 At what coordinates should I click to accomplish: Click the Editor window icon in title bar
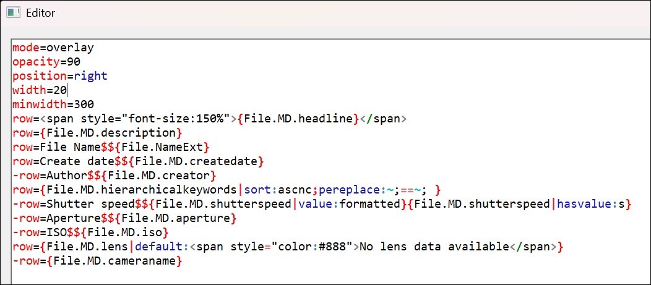click(x=13, y=13)
